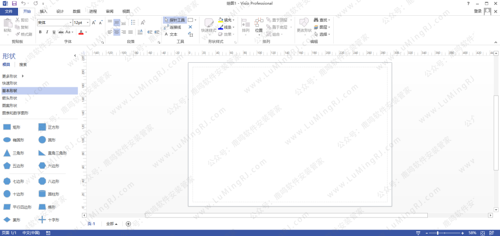
Task: Toggle bold text formatting
Action: click(x=40, y=32)
